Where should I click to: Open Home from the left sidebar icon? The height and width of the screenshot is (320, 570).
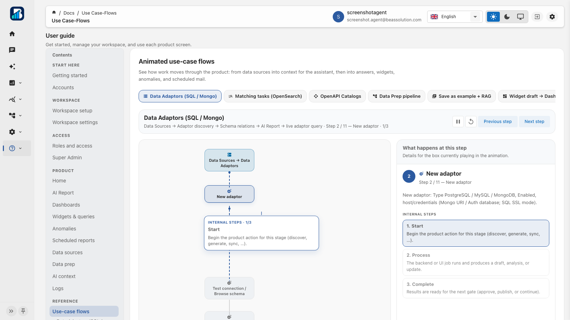12,34
